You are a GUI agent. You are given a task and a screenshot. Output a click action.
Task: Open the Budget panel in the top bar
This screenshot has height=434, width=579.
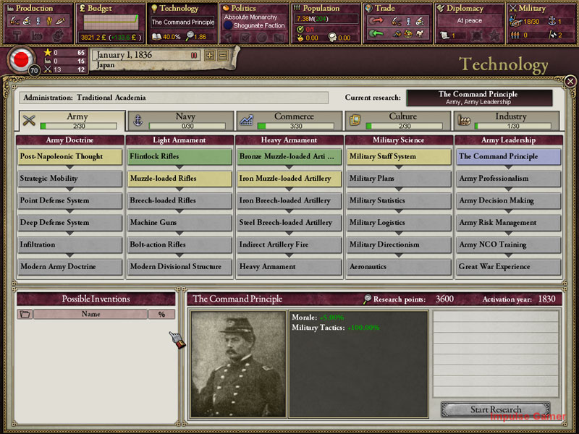coord(111,23)
